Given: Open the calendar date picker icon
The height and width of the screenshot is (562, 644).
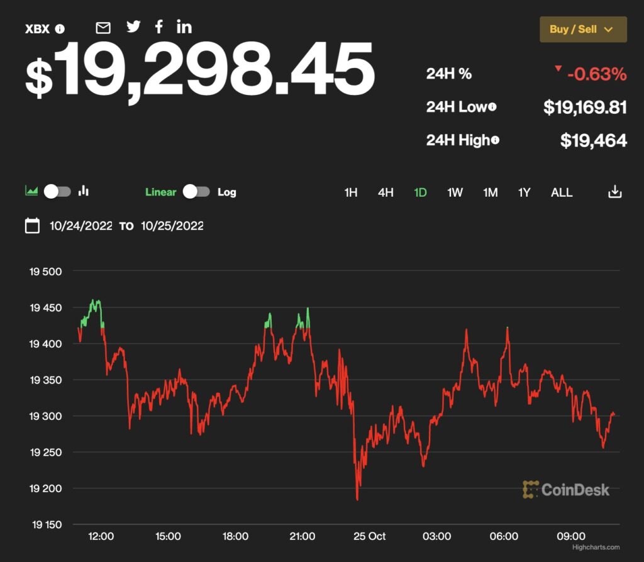Looking at the screenshot, I should (33, 226).
